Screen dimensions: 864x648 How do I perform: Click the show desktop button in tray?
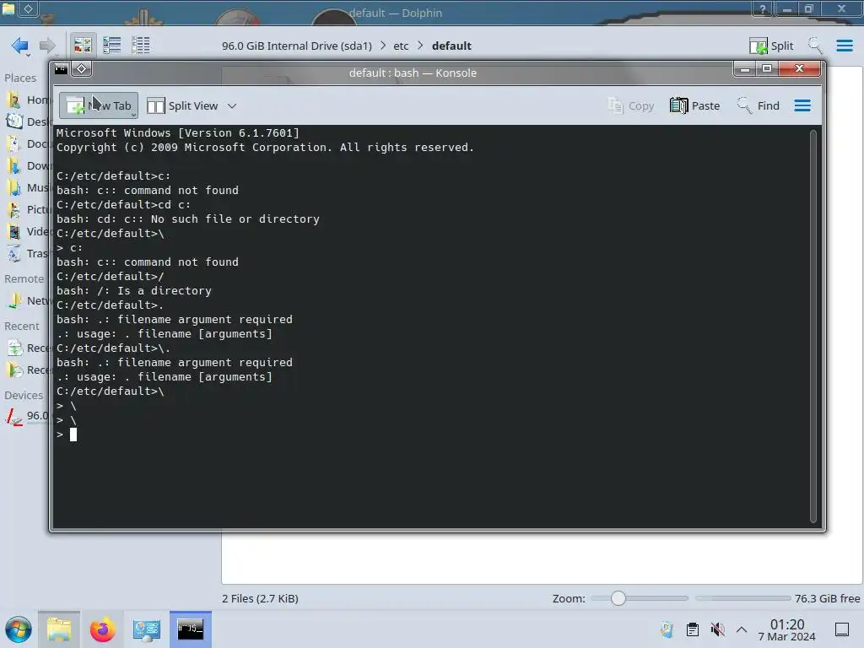click(842, 629)
